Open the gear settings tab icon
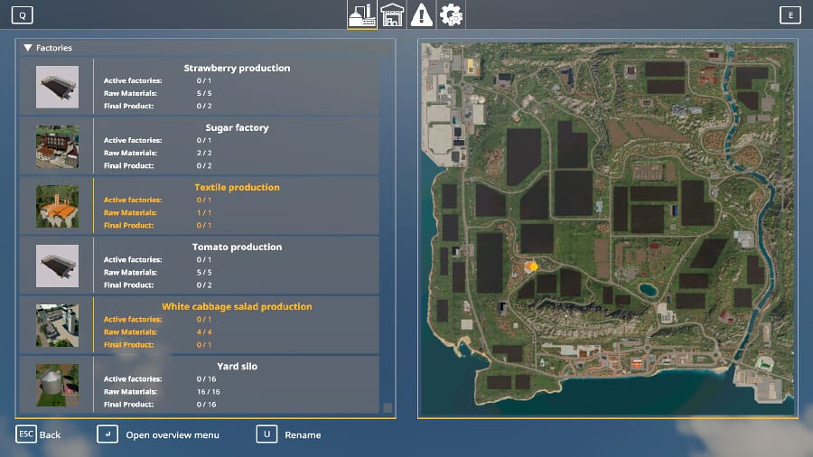The image size is (813, 457). pos(451,14)
